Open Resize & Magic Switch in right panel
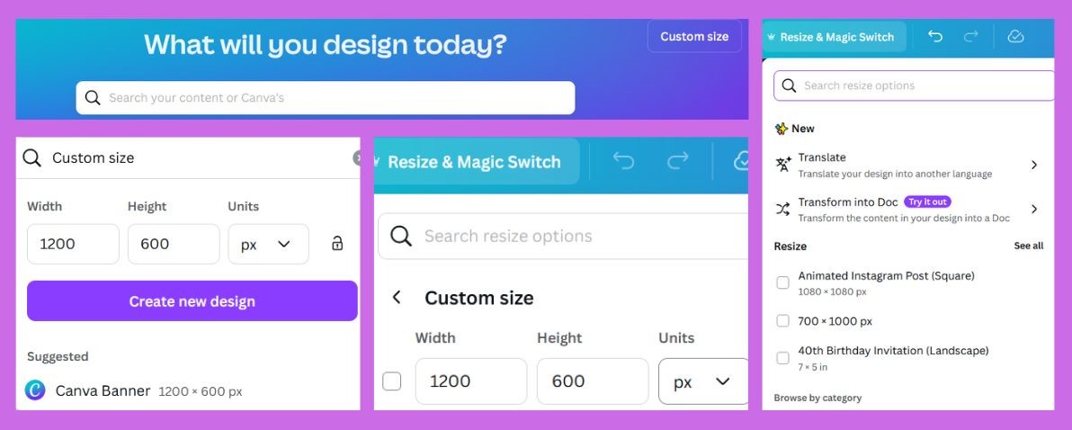The width and height of the screenshot is (1072, 430). coord(835,37)
